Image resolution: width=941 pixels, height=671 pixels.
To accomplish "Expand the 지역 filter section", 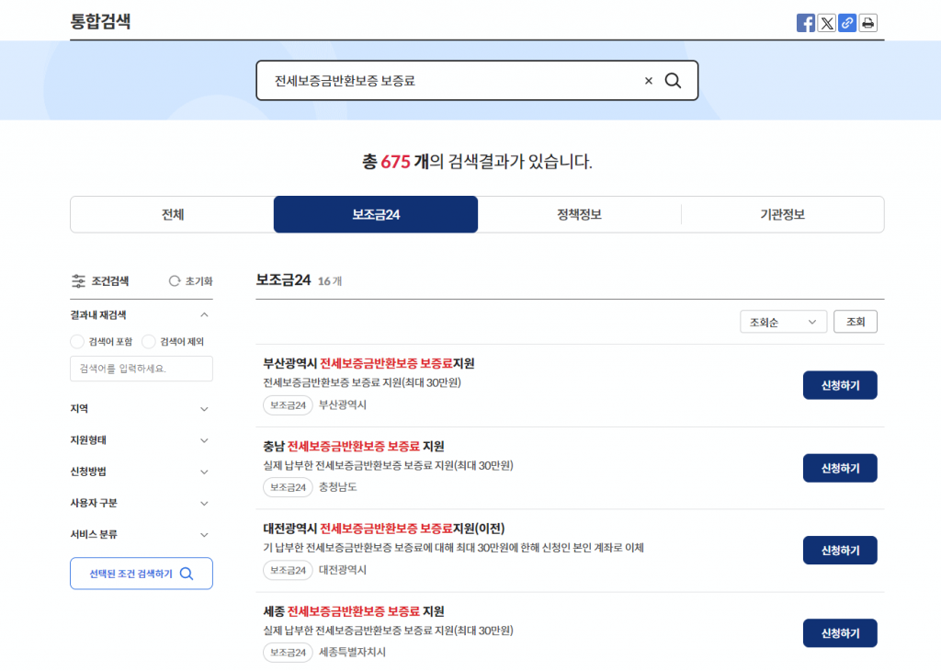I will 204,409.
